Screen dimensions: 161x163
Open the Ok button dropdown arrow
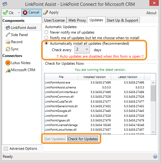click(19, 13)
